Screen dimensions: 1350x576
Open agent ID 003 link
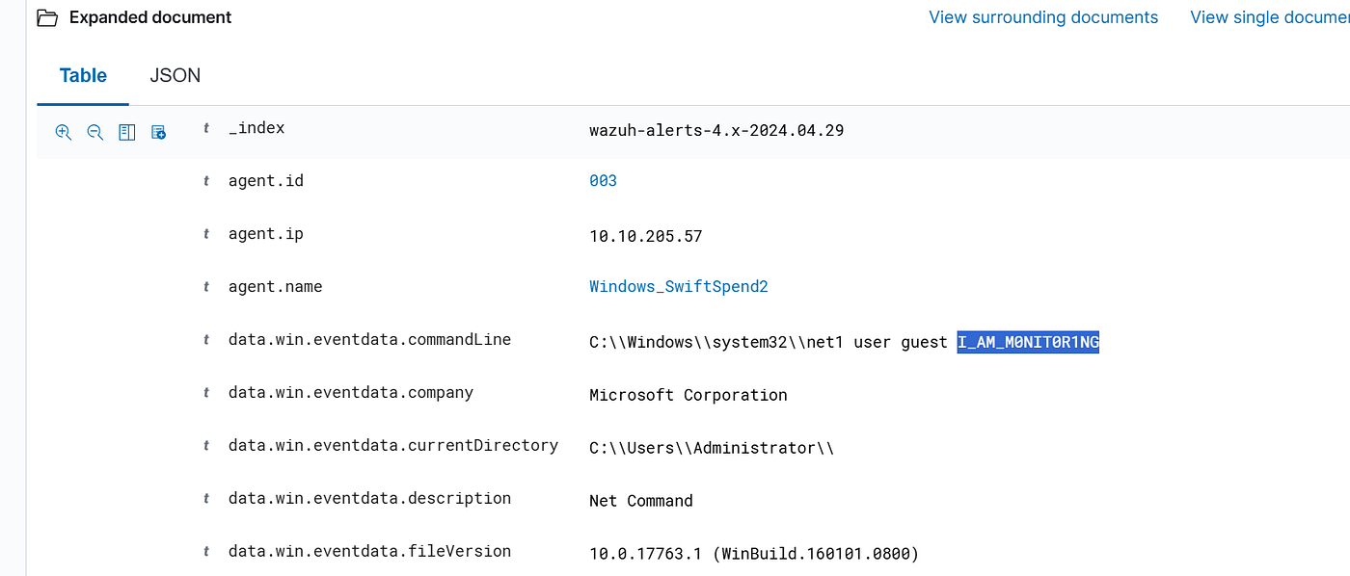click(x=603, y=181)
